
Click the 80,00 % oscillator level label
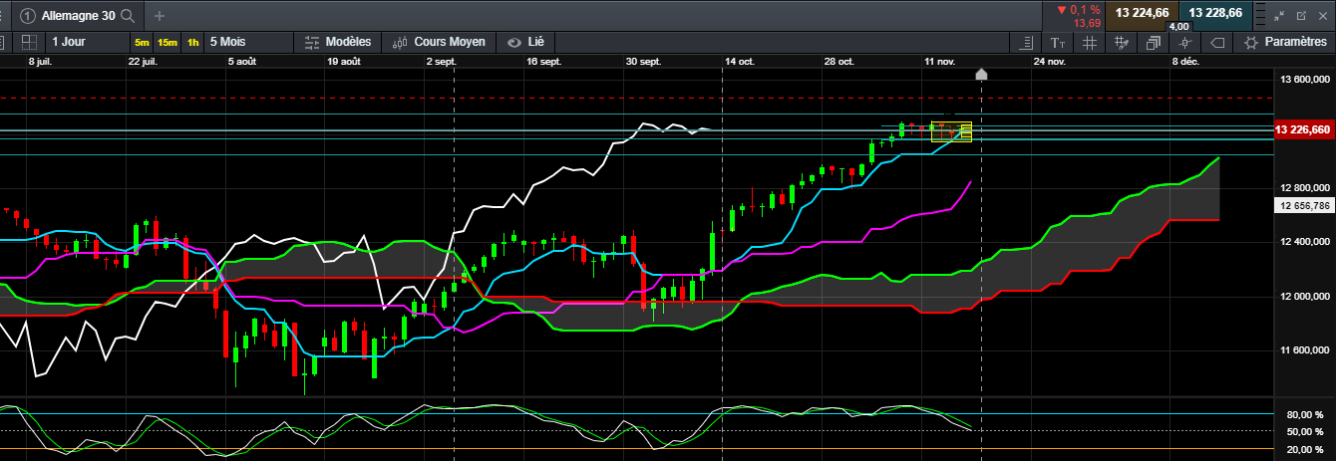click(x=1305, y=414)
